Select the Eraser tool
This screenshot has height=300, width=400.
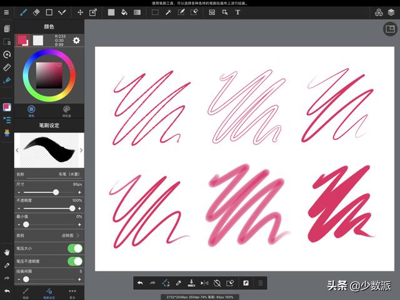coord(36,12)
